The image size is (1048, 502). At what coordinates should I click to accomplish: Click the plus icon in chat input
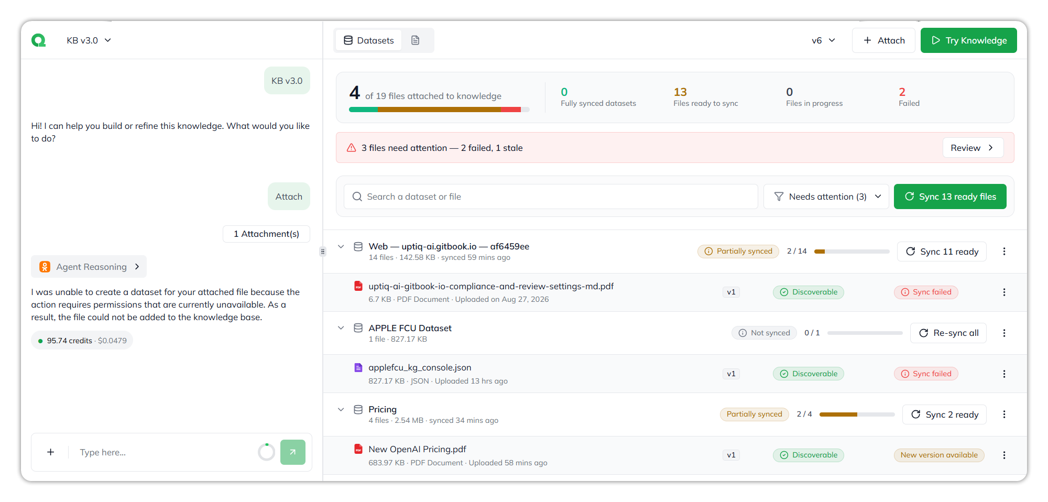[x=51, y=452]
